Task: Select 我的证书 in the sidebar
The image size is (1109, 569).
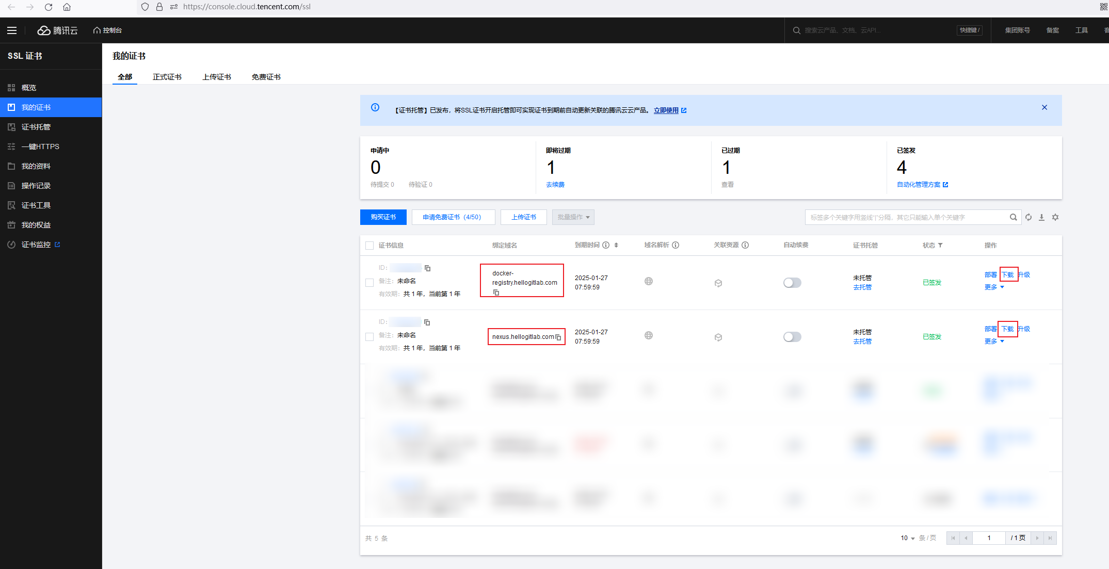Action: tap(51, 107)
